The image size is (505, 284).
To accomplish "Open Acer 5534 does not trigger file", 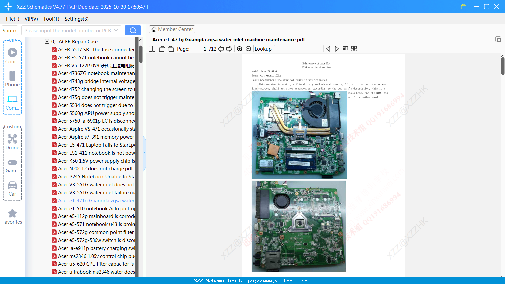I will click(x=95, y=105).
